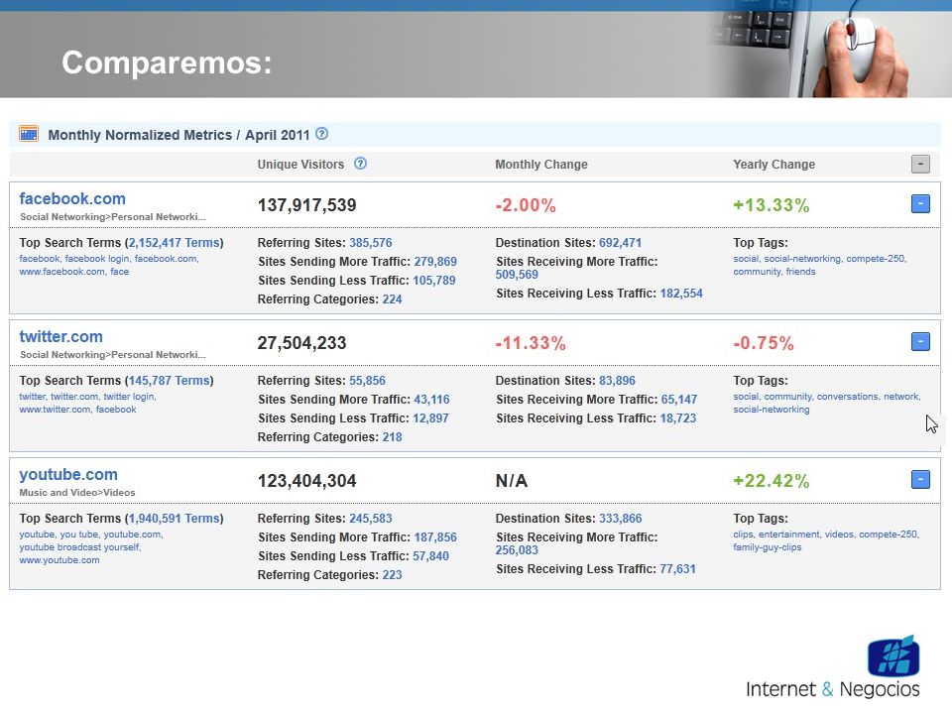Open youtube Destination Sites value 333,866
952x714 pixels.
(620, 519)
